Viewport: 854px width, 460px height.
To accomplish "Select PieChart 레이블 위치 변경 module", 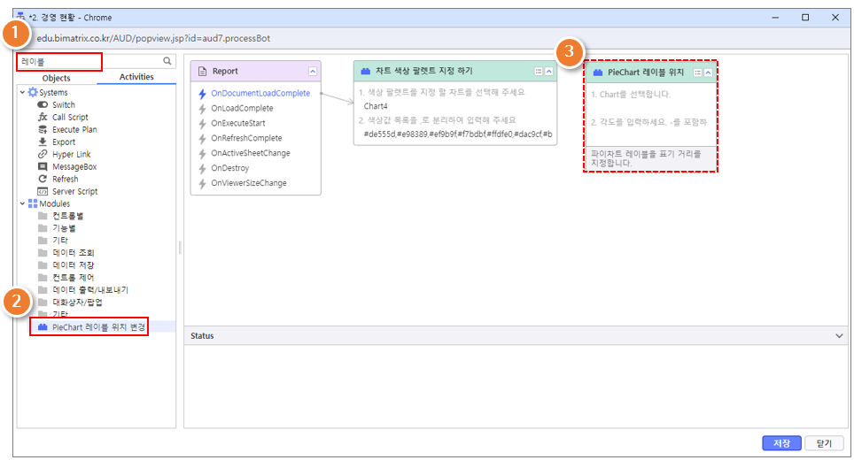I will [98, 327].
